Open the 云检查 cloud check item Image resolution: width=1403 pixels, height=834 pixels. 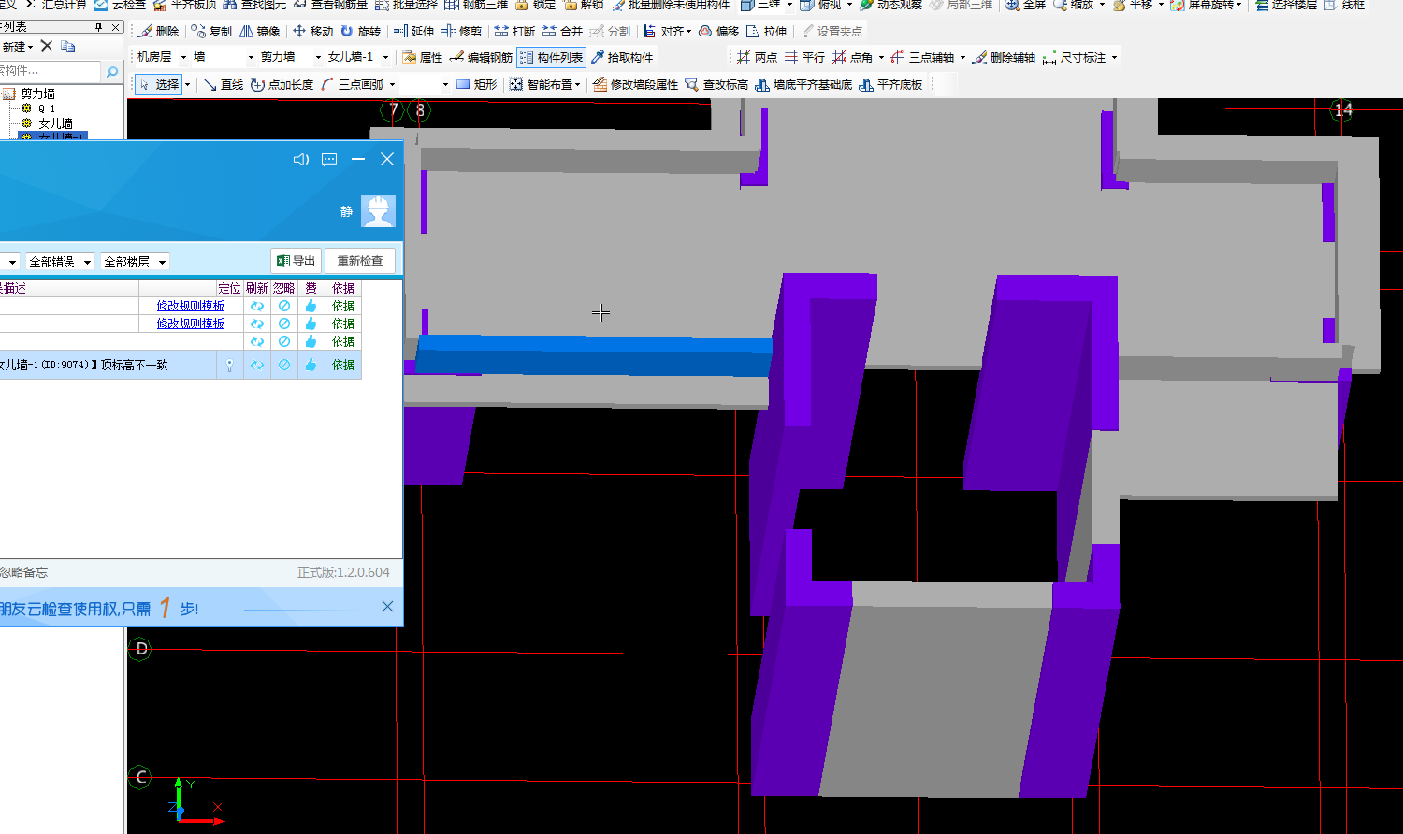[x=120, y=5]
